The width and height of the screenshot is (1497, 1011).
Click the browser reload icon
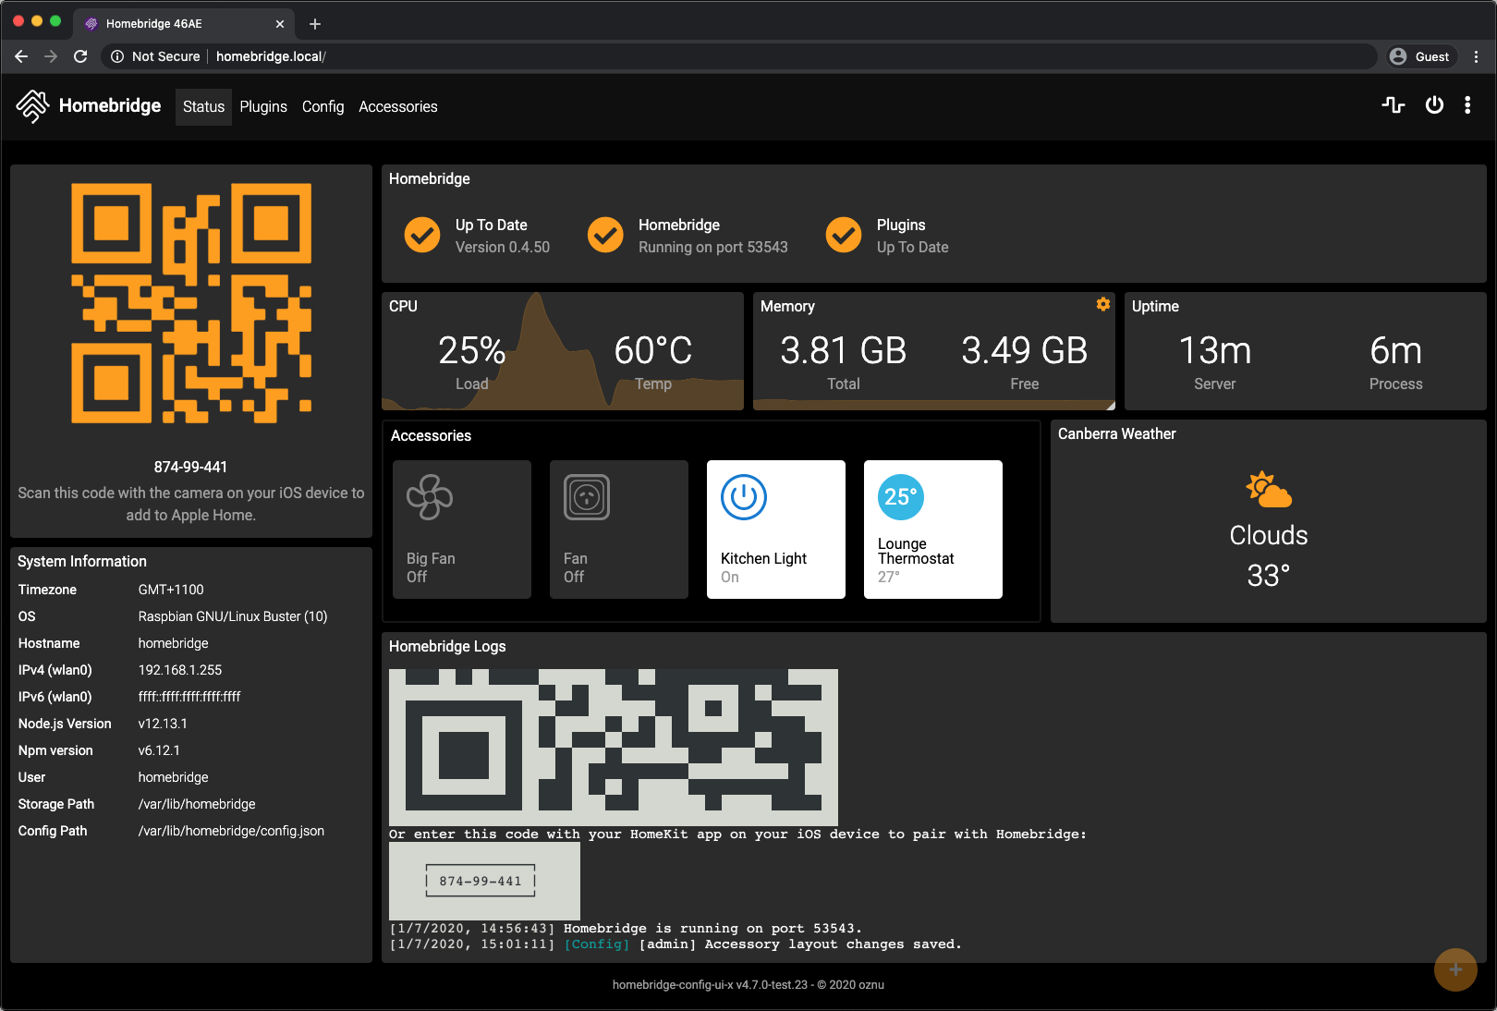(x=80, y=56)
